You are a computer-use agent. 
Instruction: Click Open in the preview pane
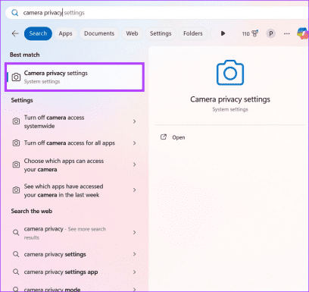click(x=179, y=137)
